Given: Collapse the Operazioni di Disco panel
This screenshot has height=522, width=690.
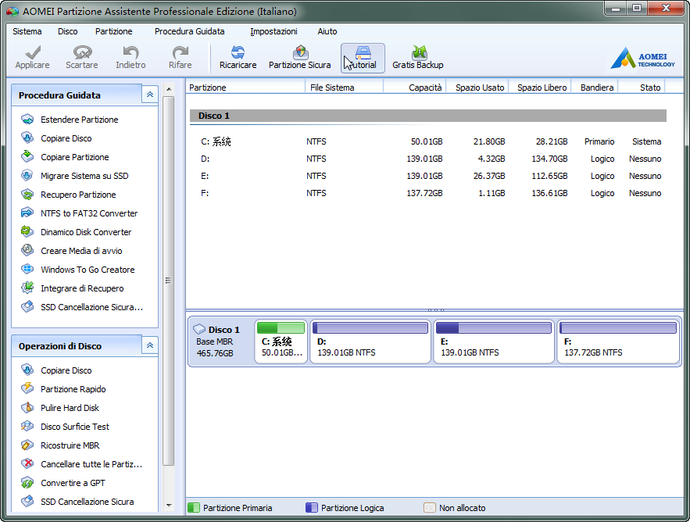Looking at the screenshot, I should (x=149, y=345).
